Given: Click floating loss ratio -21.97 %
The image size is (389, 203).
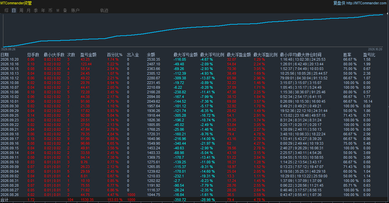Looking at the screenshot, I should tap(208, 143).
